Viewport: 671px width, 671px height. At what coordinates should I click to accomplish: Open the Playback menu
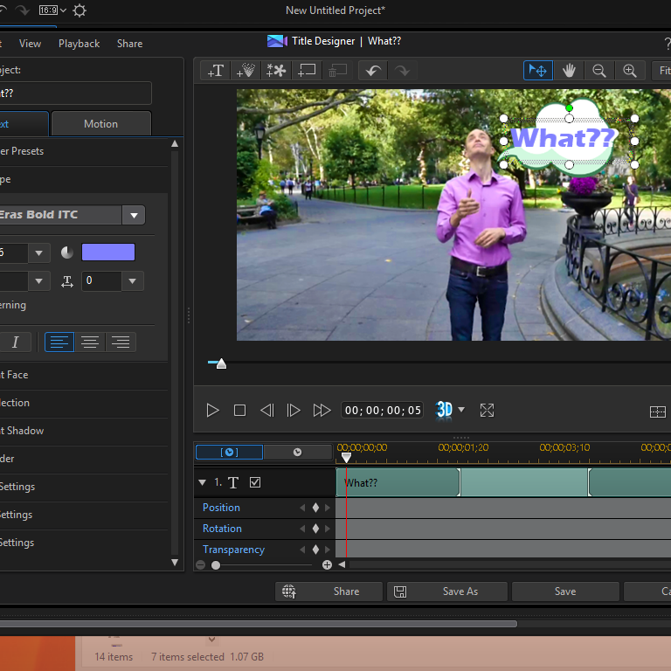79,44
